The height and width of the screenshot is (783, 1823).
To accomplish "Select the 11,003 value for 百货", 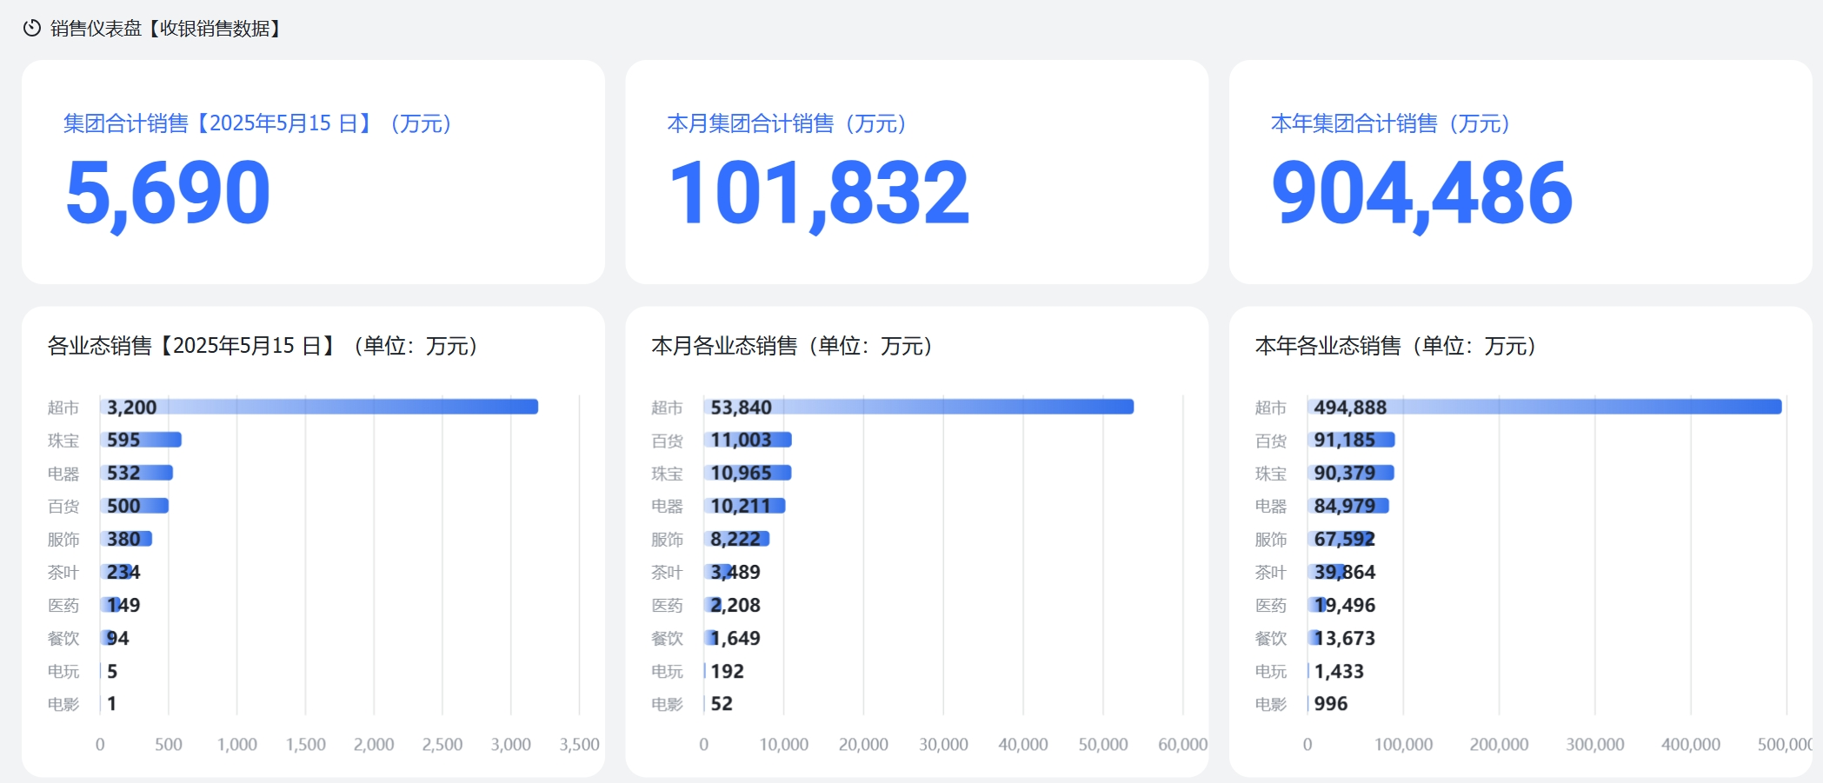I will [x=741, y=440].
